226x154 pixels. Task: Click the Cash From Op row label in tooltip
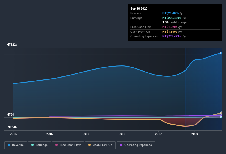tap(140, 32)
